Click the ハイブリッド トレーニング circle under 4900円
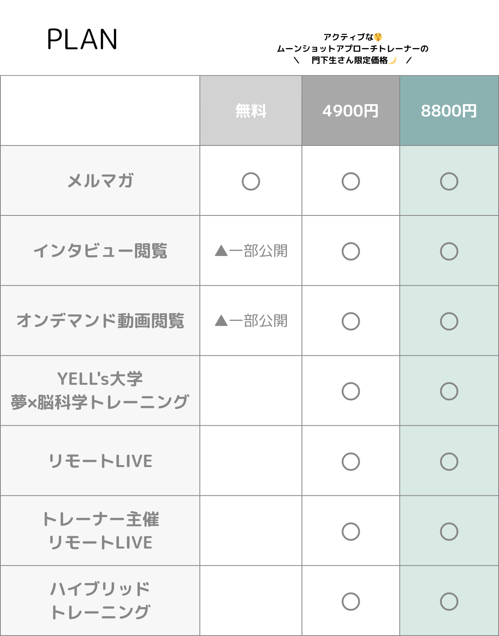499x636 pixels. pos(350,601)
